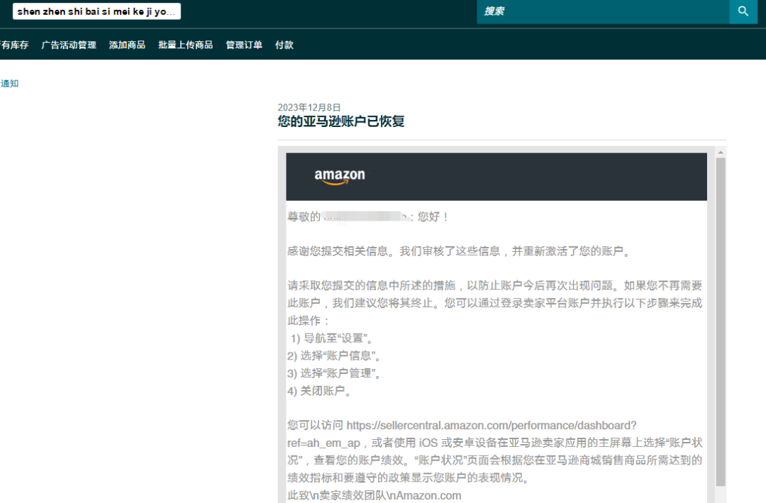766x503 pixels.
Task: Click the 通知 breadcrumb link
Action: click(x=9, y=84)
